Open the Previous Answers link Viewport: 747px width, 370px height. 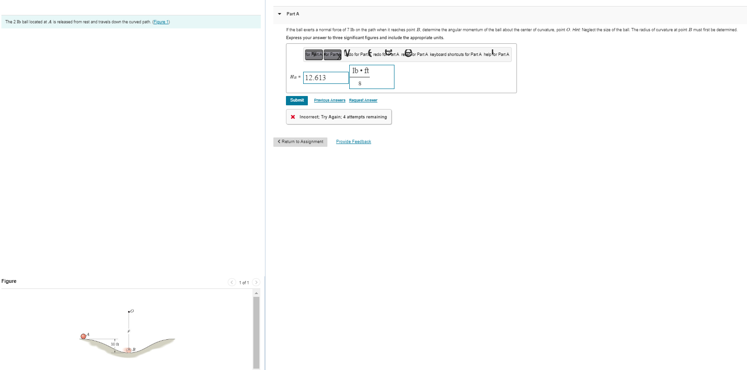pyautogui.click(x=330, y=100)
